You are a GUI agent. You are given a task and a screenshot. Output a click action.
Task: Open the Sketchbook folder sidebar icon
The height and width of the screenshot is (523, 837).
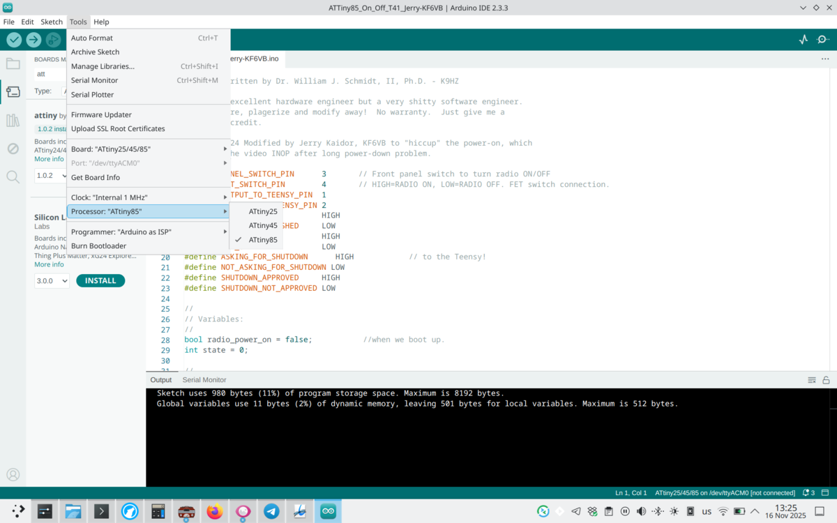(13, 64)
